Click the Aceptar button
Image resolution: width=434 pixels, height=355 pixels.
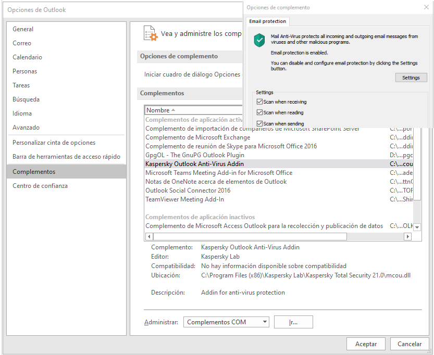(x=366, y=344)
